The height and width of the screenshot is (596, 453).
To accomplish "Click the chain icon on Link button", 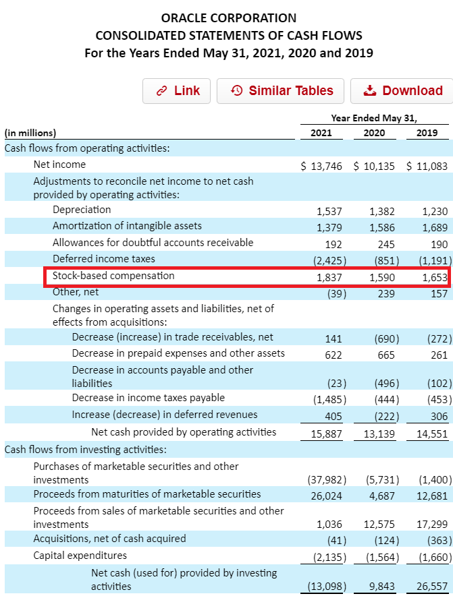I will 161,91.
